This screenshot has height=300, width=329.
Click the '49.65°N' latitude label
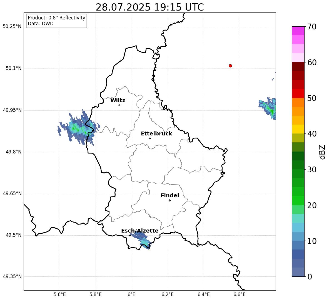click(x=12, y=193)
